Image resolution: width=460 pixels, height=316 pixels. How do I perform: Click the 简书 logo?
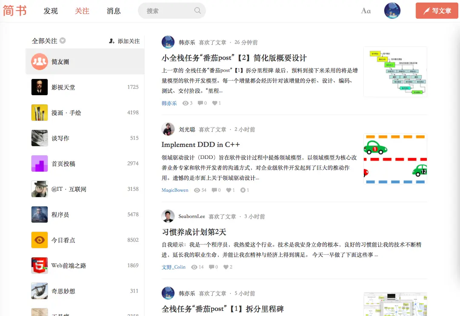click(x=14, y=11)
